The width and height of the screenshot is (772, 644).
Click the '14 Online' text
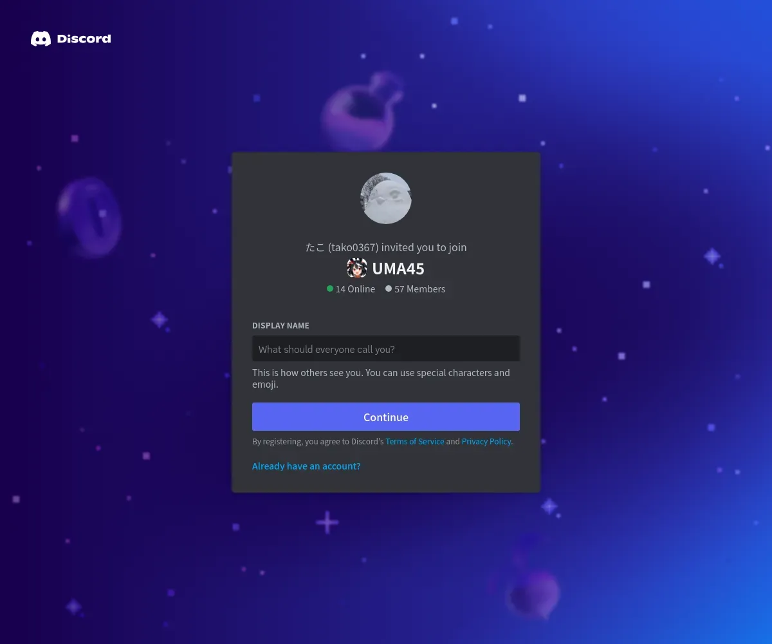click(x=355, y=289)
